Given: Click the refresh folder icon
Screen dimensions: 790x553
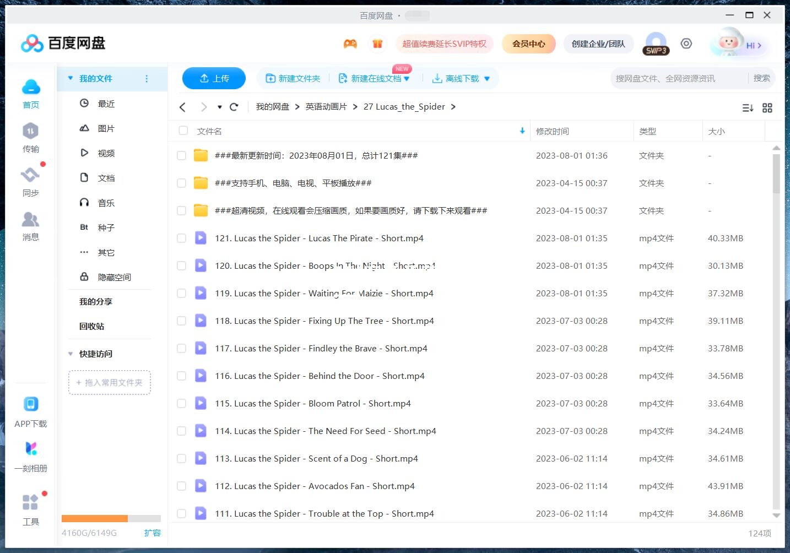Looking at the screenshot, I should click(x=234, y=107).
